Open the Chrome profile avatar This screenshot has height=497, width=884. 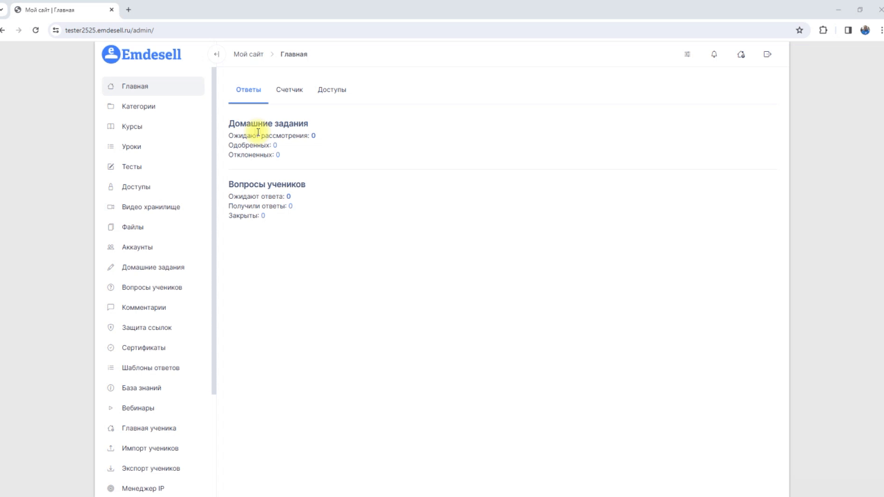(x=865, y=30)
